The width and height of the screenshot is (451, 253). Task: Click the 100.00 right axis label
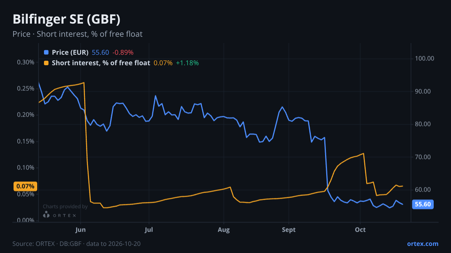pyautogui.click(x=425, y=58)
